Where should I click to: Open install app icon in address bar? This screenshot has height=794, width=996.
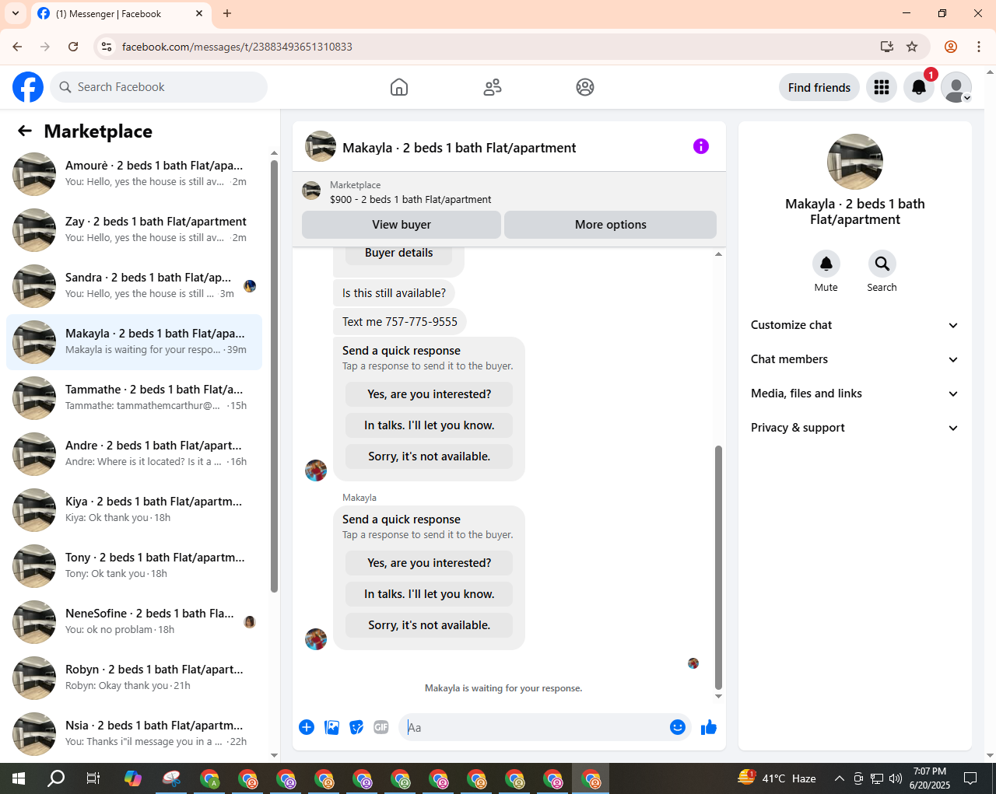click(x=887, y=47)
